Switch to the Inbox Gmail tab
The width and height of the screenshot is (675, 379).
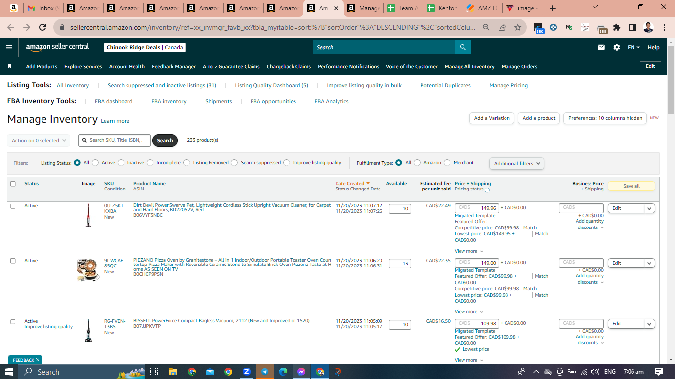tap(43, 8)
